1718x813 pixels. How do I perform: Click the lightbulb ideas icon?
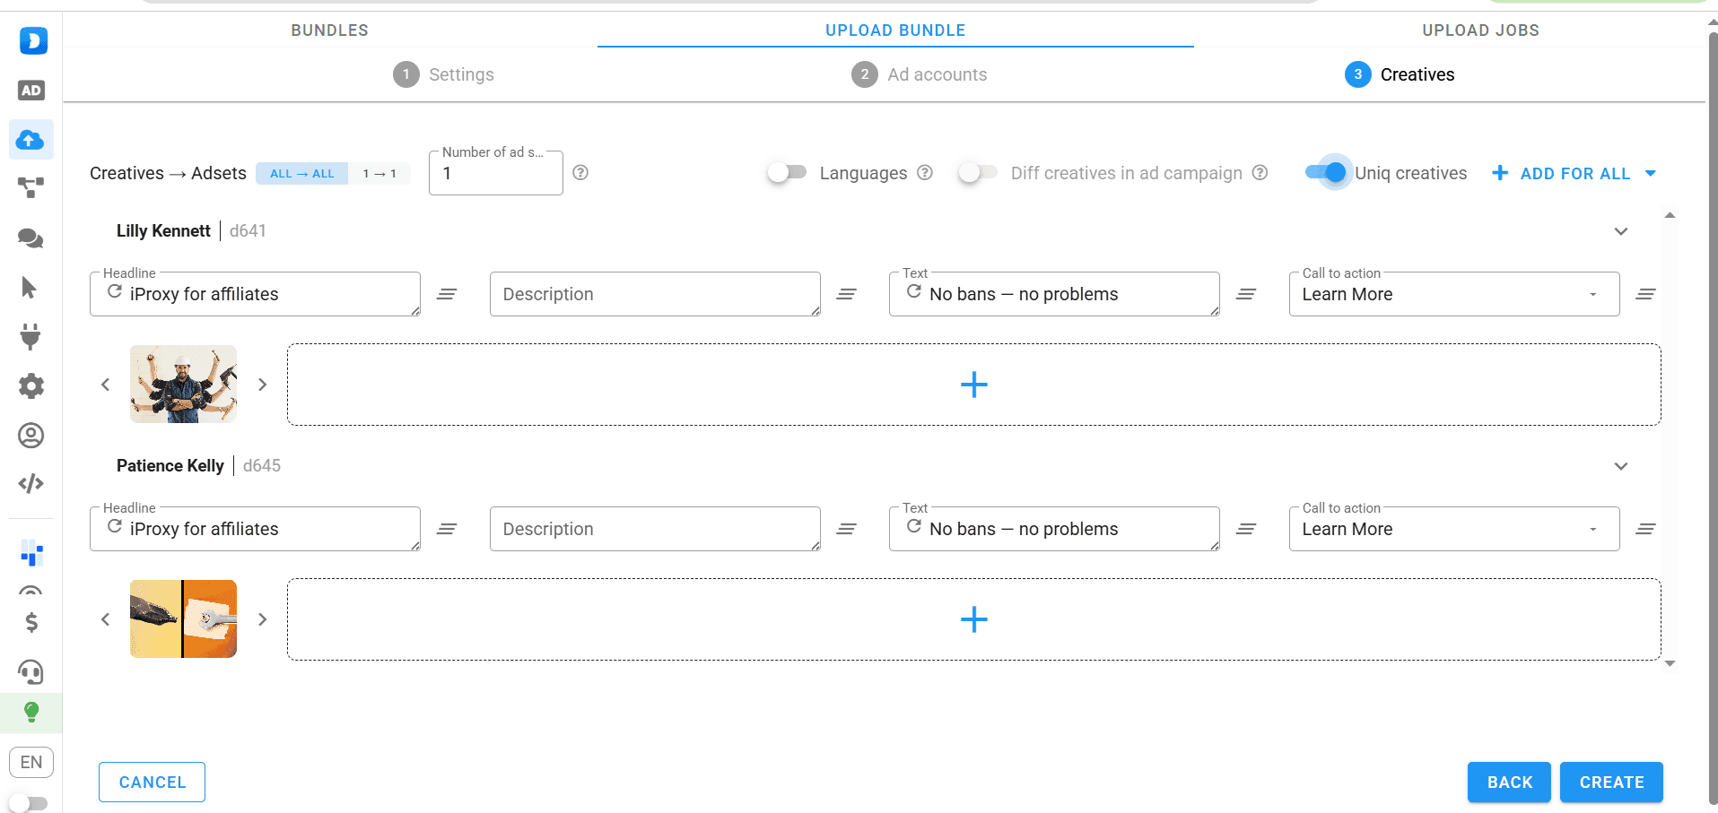(x=31, y=713)
